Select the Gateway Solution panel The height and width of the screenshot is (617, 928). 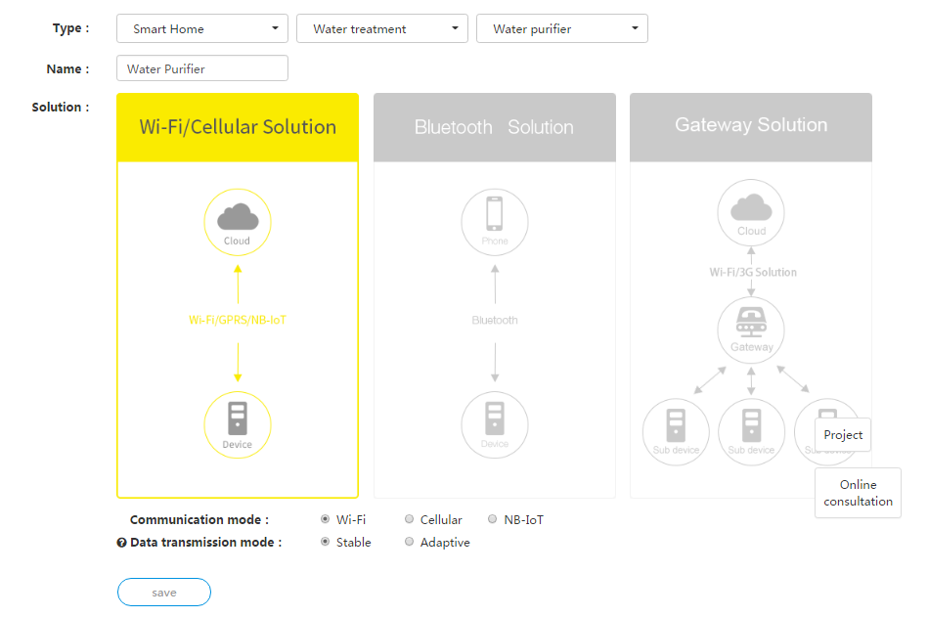(x=750, y=125)
